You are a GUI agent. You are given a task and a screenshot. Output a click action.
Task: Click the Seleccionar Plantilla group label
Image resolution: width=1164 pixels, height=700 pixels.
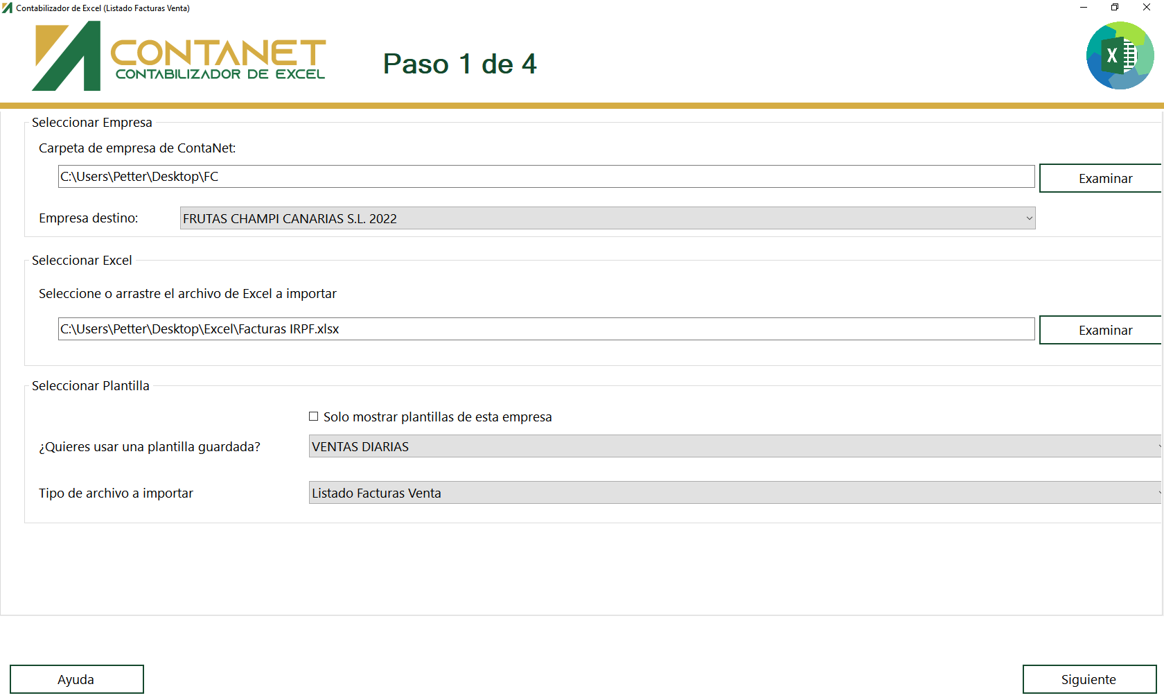click(x=91, y=385)
